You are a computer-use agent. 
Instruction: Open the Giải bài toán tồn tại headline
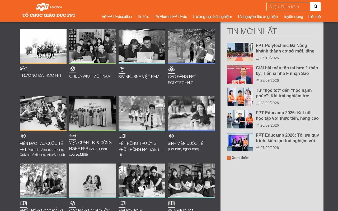pyautogui.click(x=287, y=71)
